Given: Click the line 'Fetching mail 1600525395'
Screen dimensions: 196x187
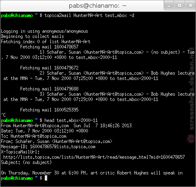Looking at the screenshot, I should click(x=49, y=110).
